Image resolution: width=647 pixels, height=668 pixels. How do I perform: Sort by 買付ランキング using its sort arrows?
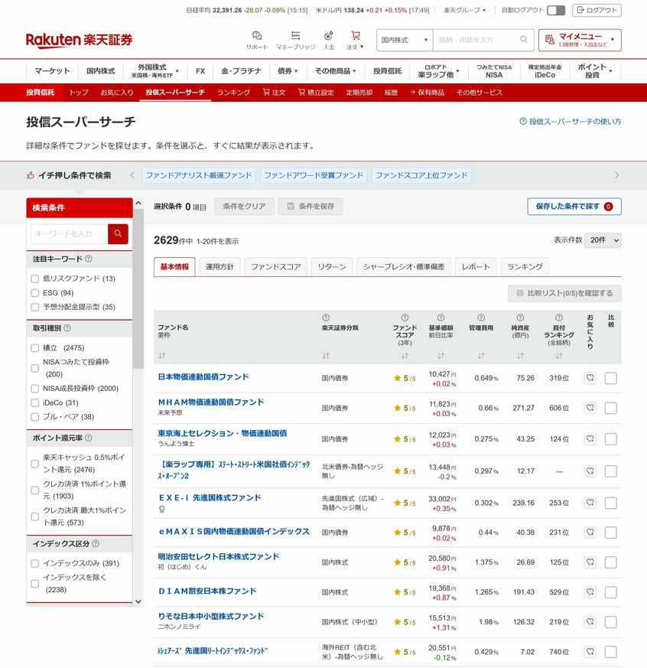pos(559,355)
